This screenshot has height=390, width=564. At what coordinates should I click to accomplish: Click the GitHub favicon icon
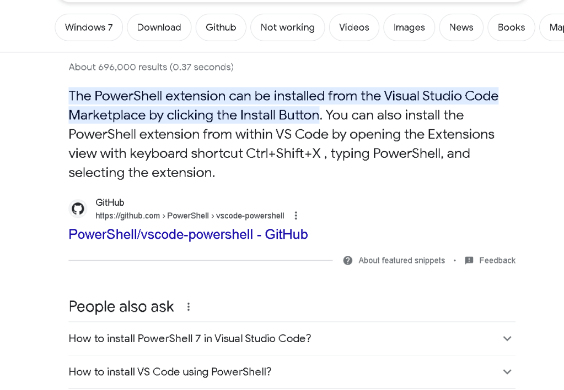pos(78,208)
